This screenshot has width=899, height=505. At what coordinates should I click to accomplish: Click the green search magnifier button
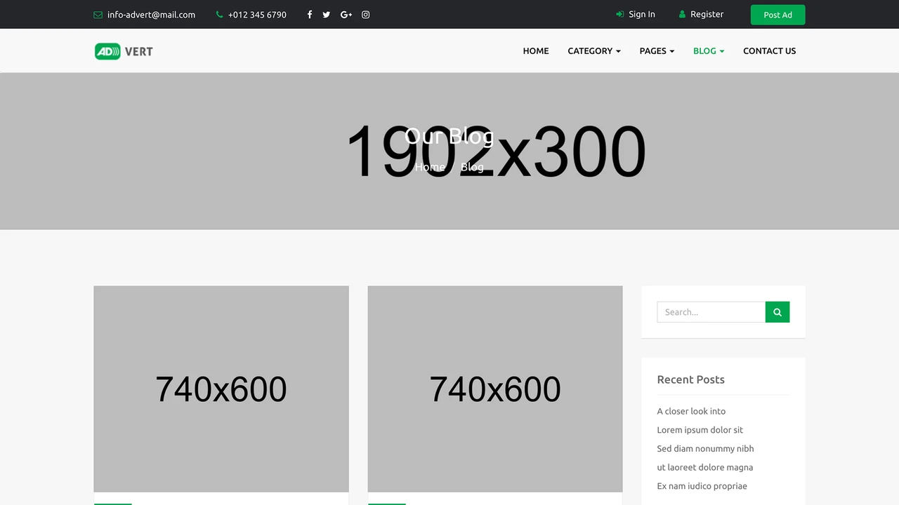777,312
